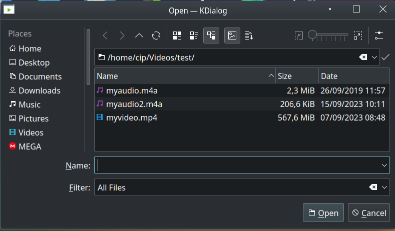Click the Cancel button
This screenshot has width=395, height=231.
click(369, 212)
